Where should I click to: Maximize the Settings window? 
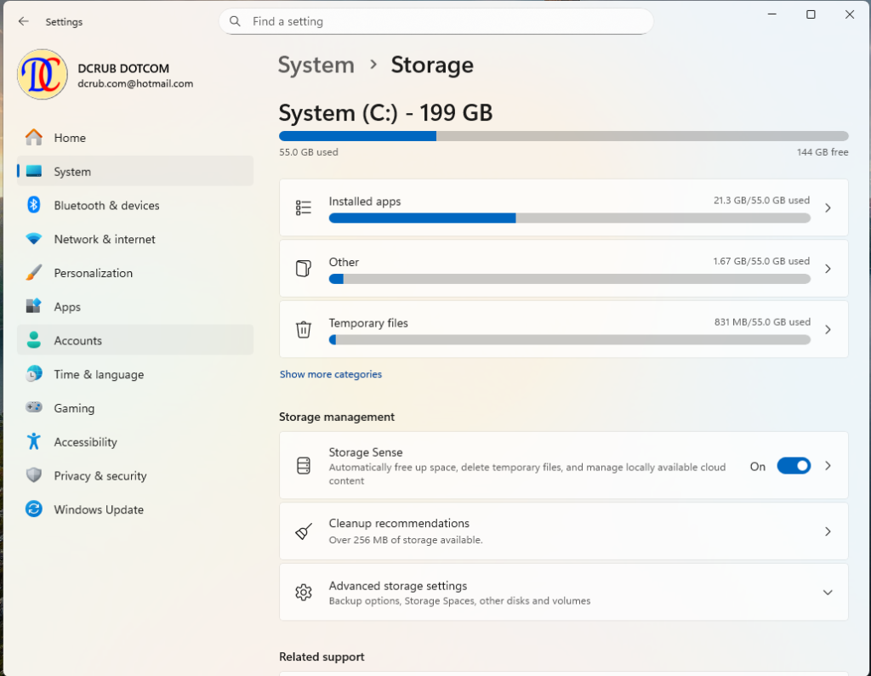tap(811, 14)
